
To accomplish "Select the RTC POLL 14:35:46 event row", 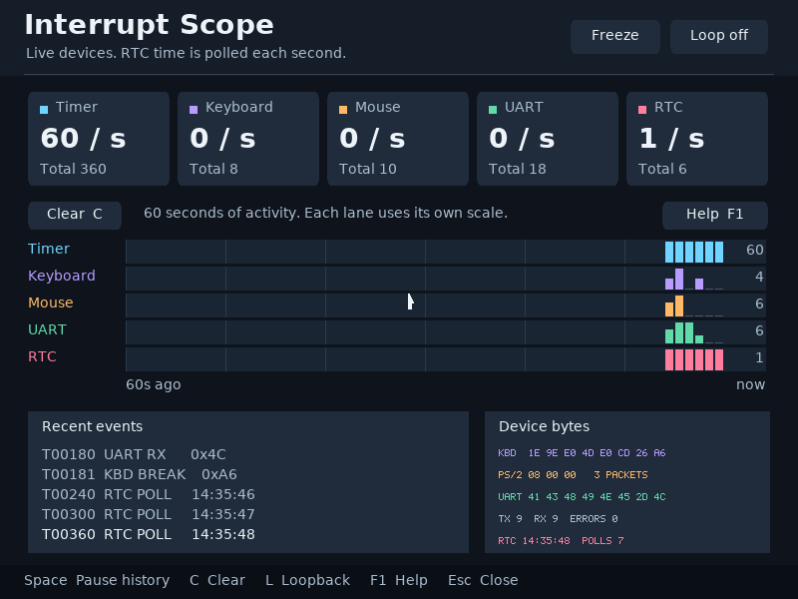I will (x=149, y=494).
